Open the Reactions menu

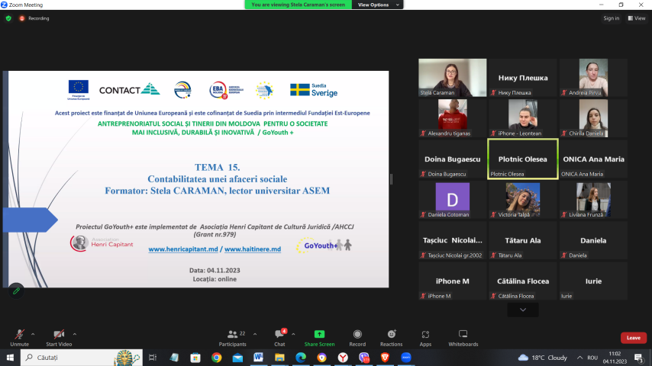click(392, 338)
